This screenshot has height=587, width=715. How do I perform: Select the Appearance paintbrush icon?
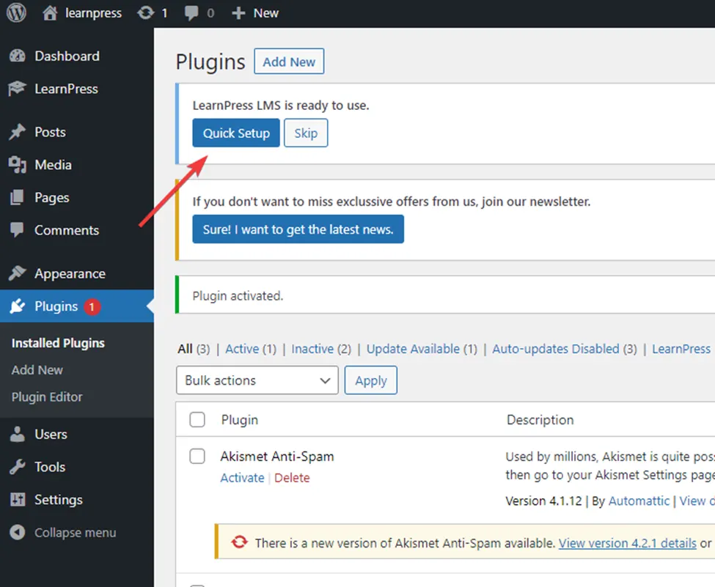(x=18, y=273)
